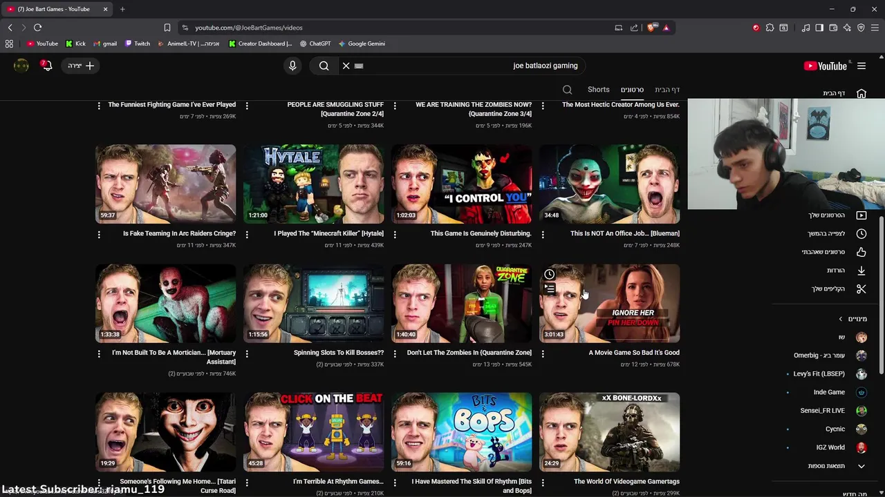
Task: Open Brave Rewards triangle icon
Action: [x=666, y=28]
